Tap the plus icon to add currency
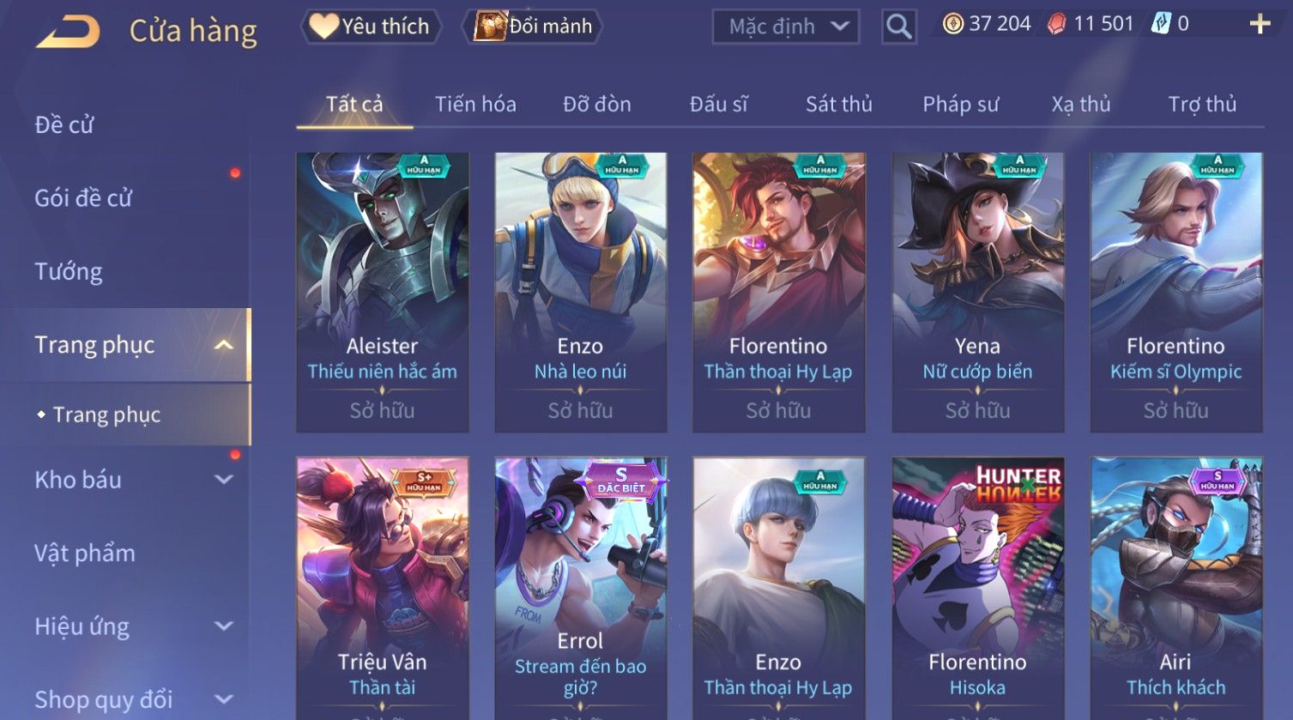The width and height of the screenshot is (1293, 720). pyautogui.click(x=1260, y=24)
